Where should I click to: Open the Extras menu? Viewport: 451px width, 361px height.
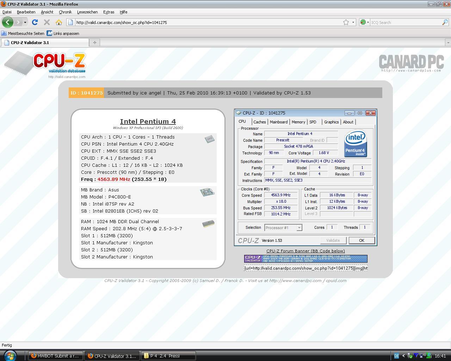coord(109,12)
